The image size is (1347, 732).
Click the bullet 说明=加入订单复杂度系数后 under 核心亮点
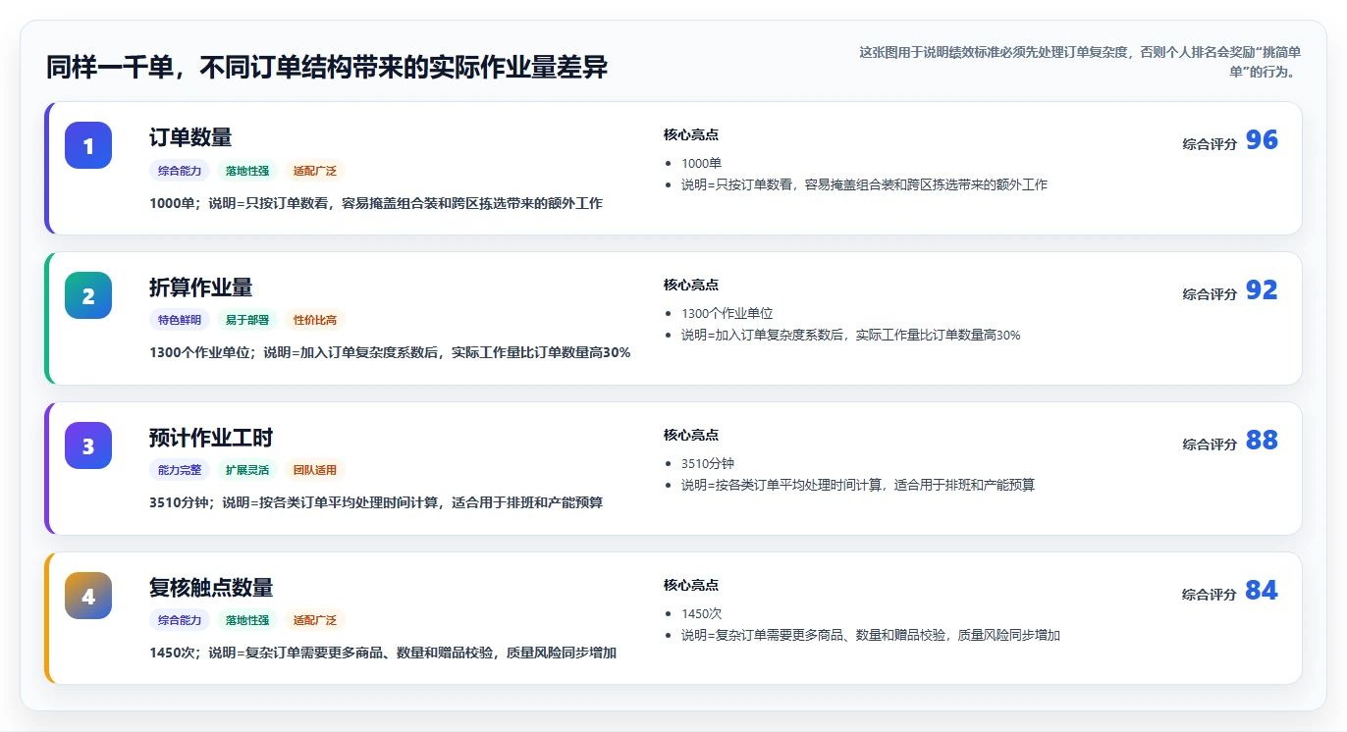(851, 335)
